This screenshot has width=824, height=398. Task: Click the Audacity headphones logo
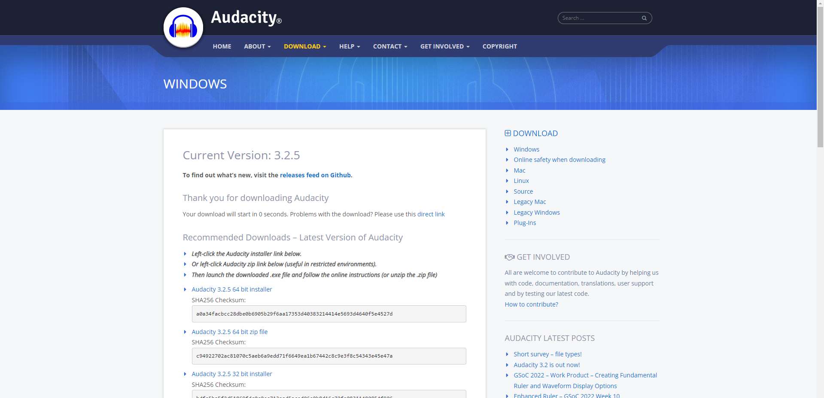click(183, 27)
